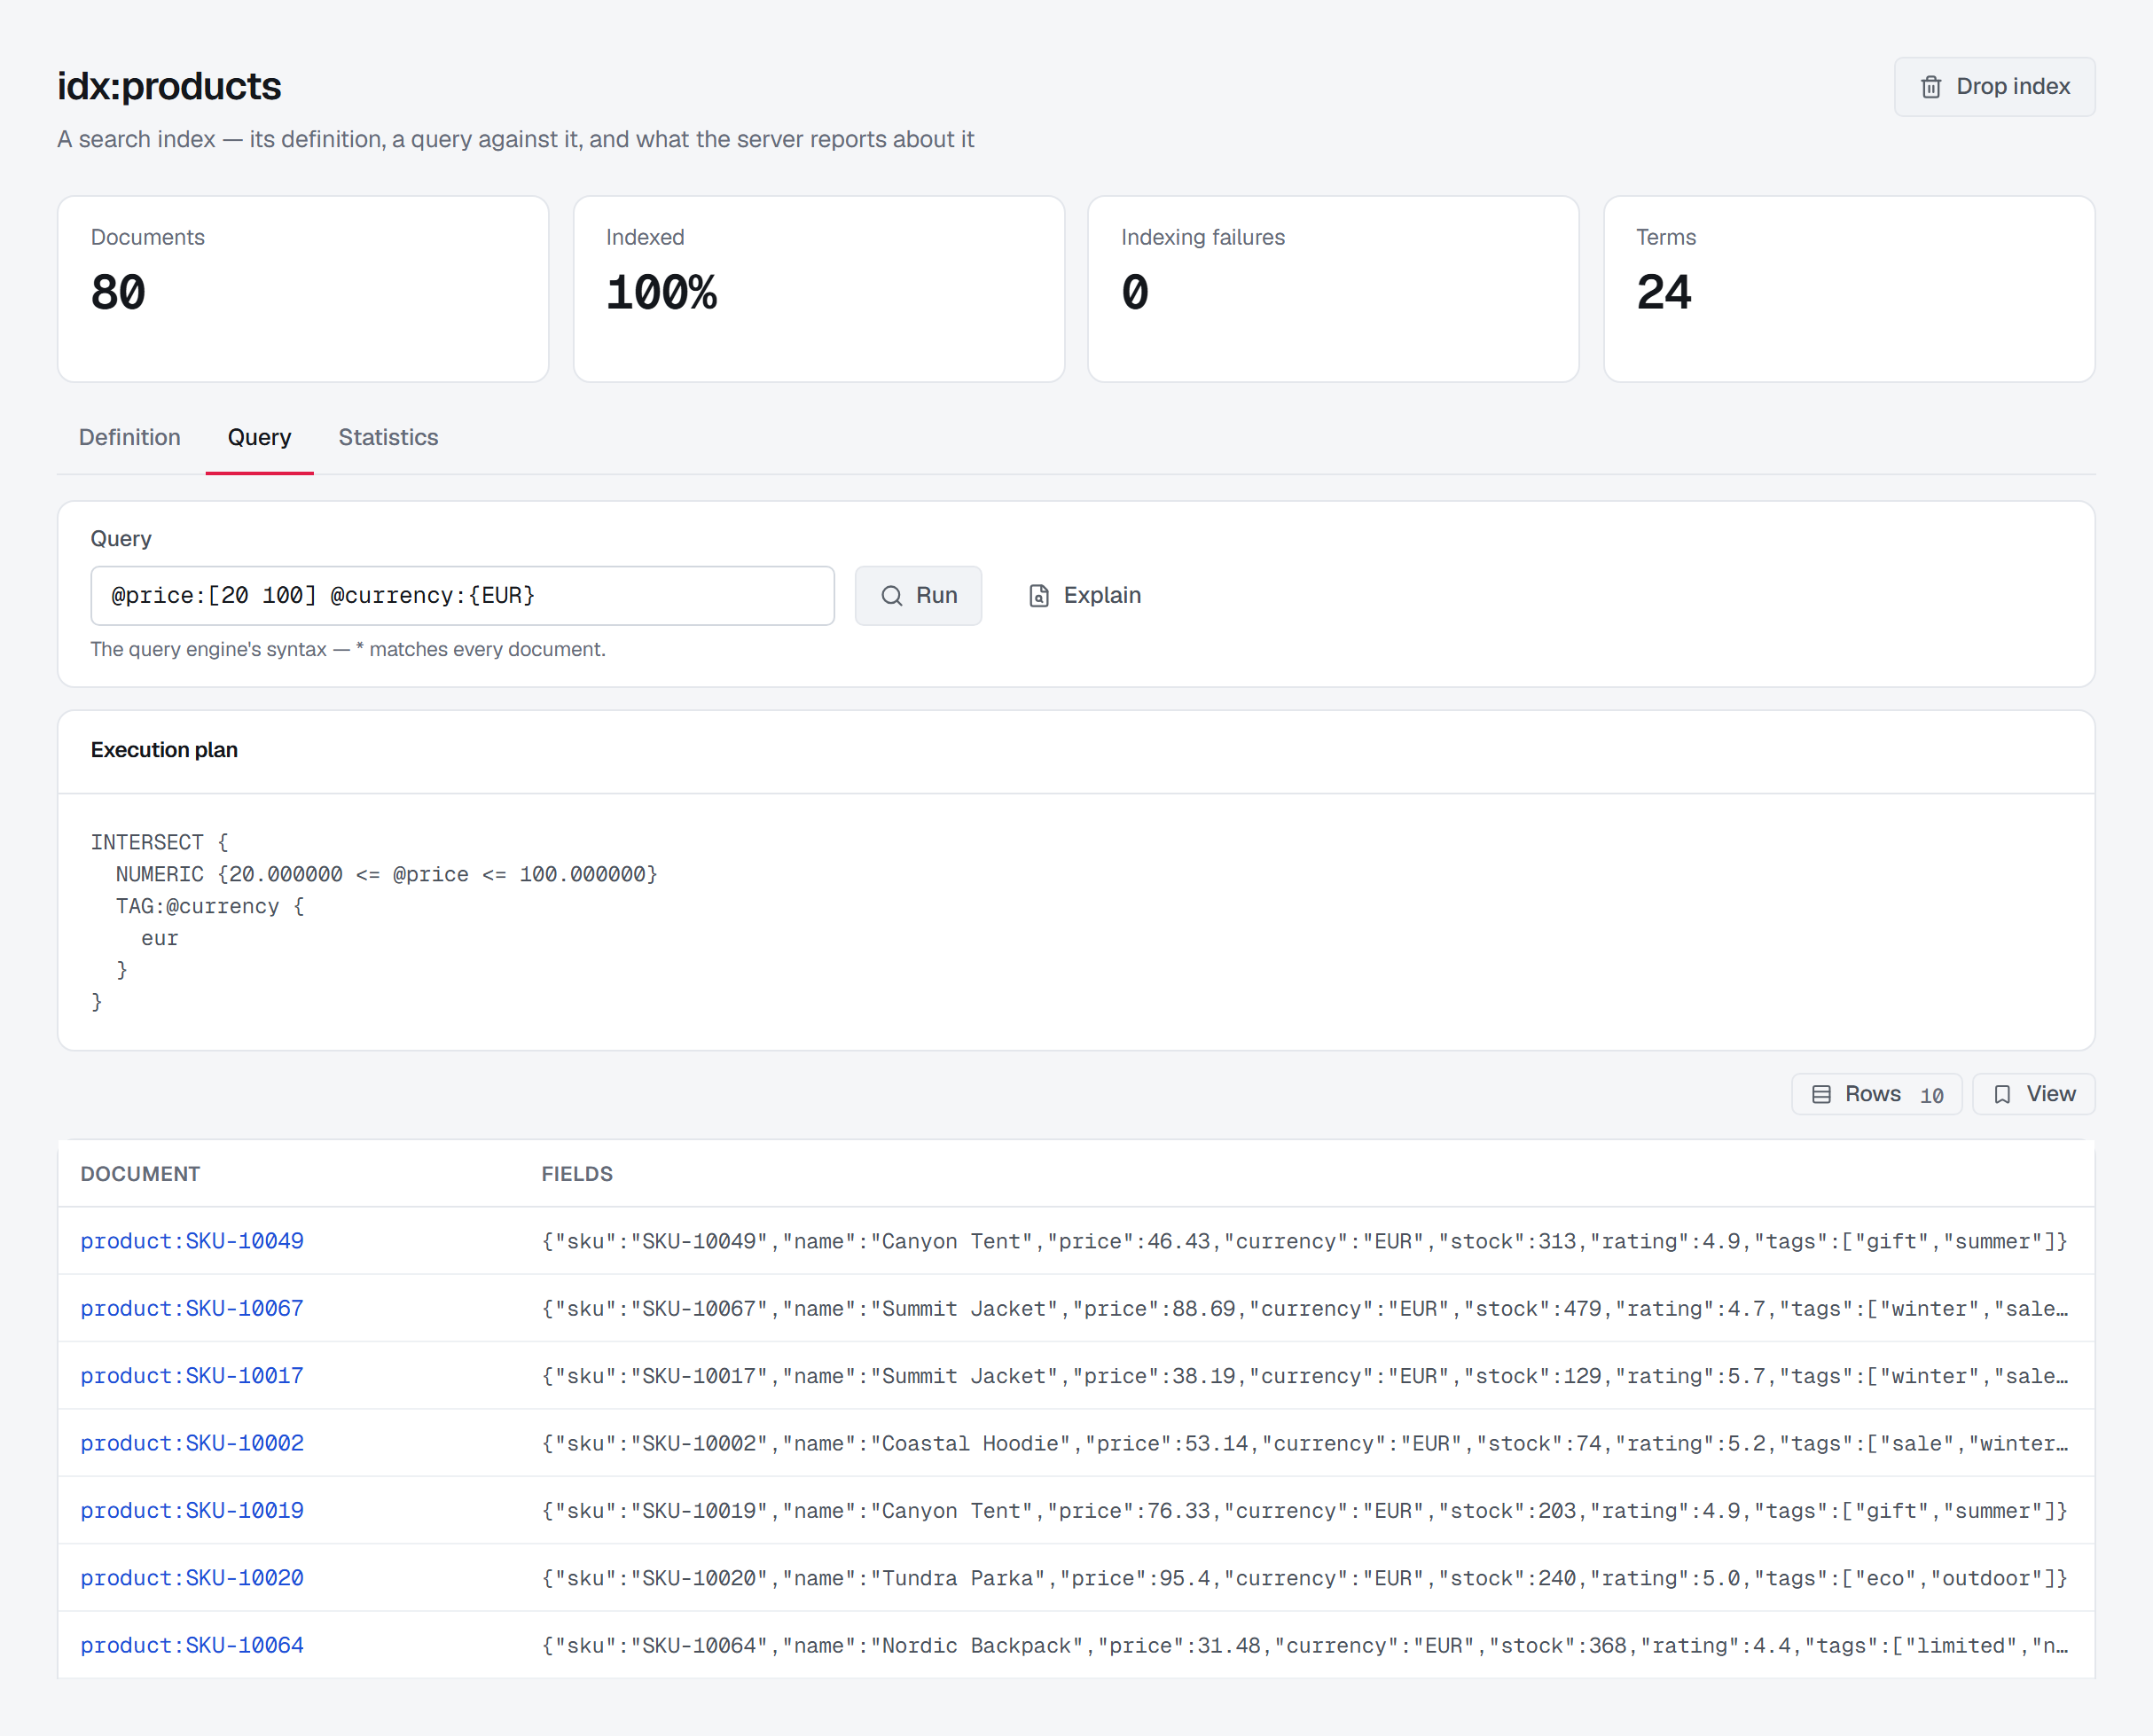Click the Nordic Backpack fields cell
Screen dimensions: 2153x1736
(x=1304, y=1645)
